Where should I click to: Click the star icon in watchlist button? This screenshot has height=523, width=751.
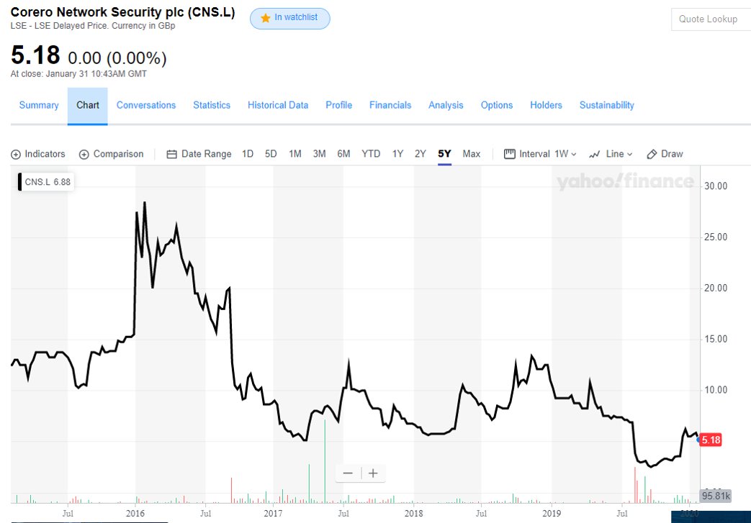(x=266, y=18)
